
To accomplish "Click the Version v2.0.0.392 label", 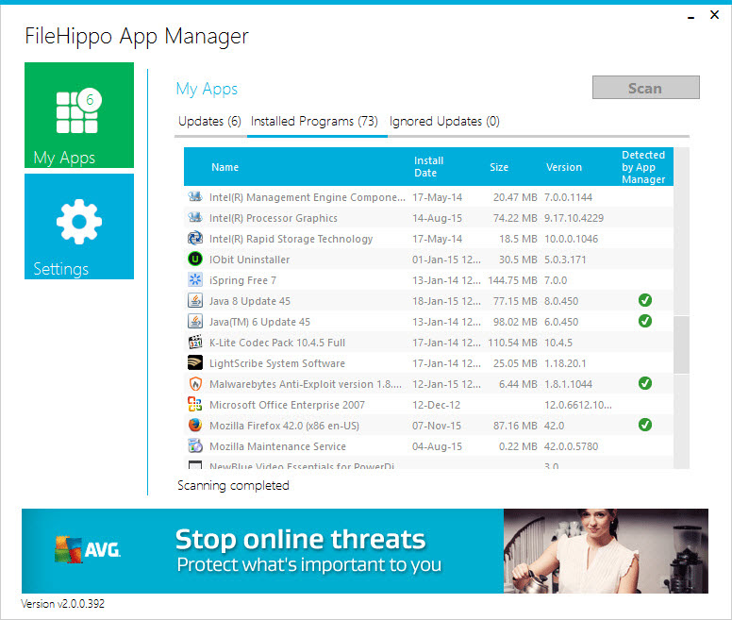I will coord(62,604).
